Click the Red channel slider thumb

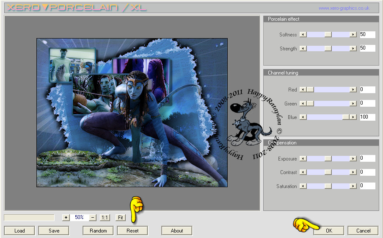(310, 90)
